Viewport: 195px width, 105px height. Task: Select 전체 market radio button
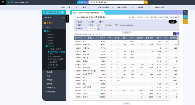coord(89,25)
